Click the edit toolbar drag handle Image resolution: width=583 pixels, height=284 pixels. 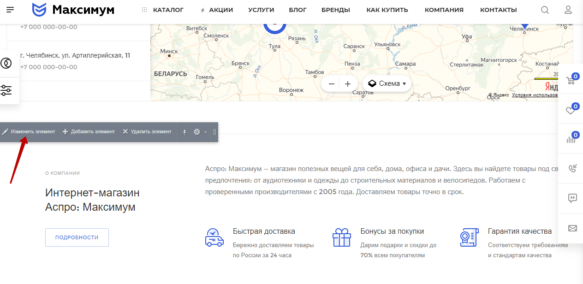pyautogui.click(x=214, y=132)
